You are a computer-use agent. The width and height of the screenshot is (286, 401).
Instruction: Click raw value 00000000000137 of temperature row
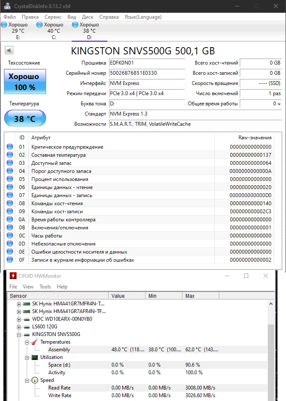(x=250, y=155)
